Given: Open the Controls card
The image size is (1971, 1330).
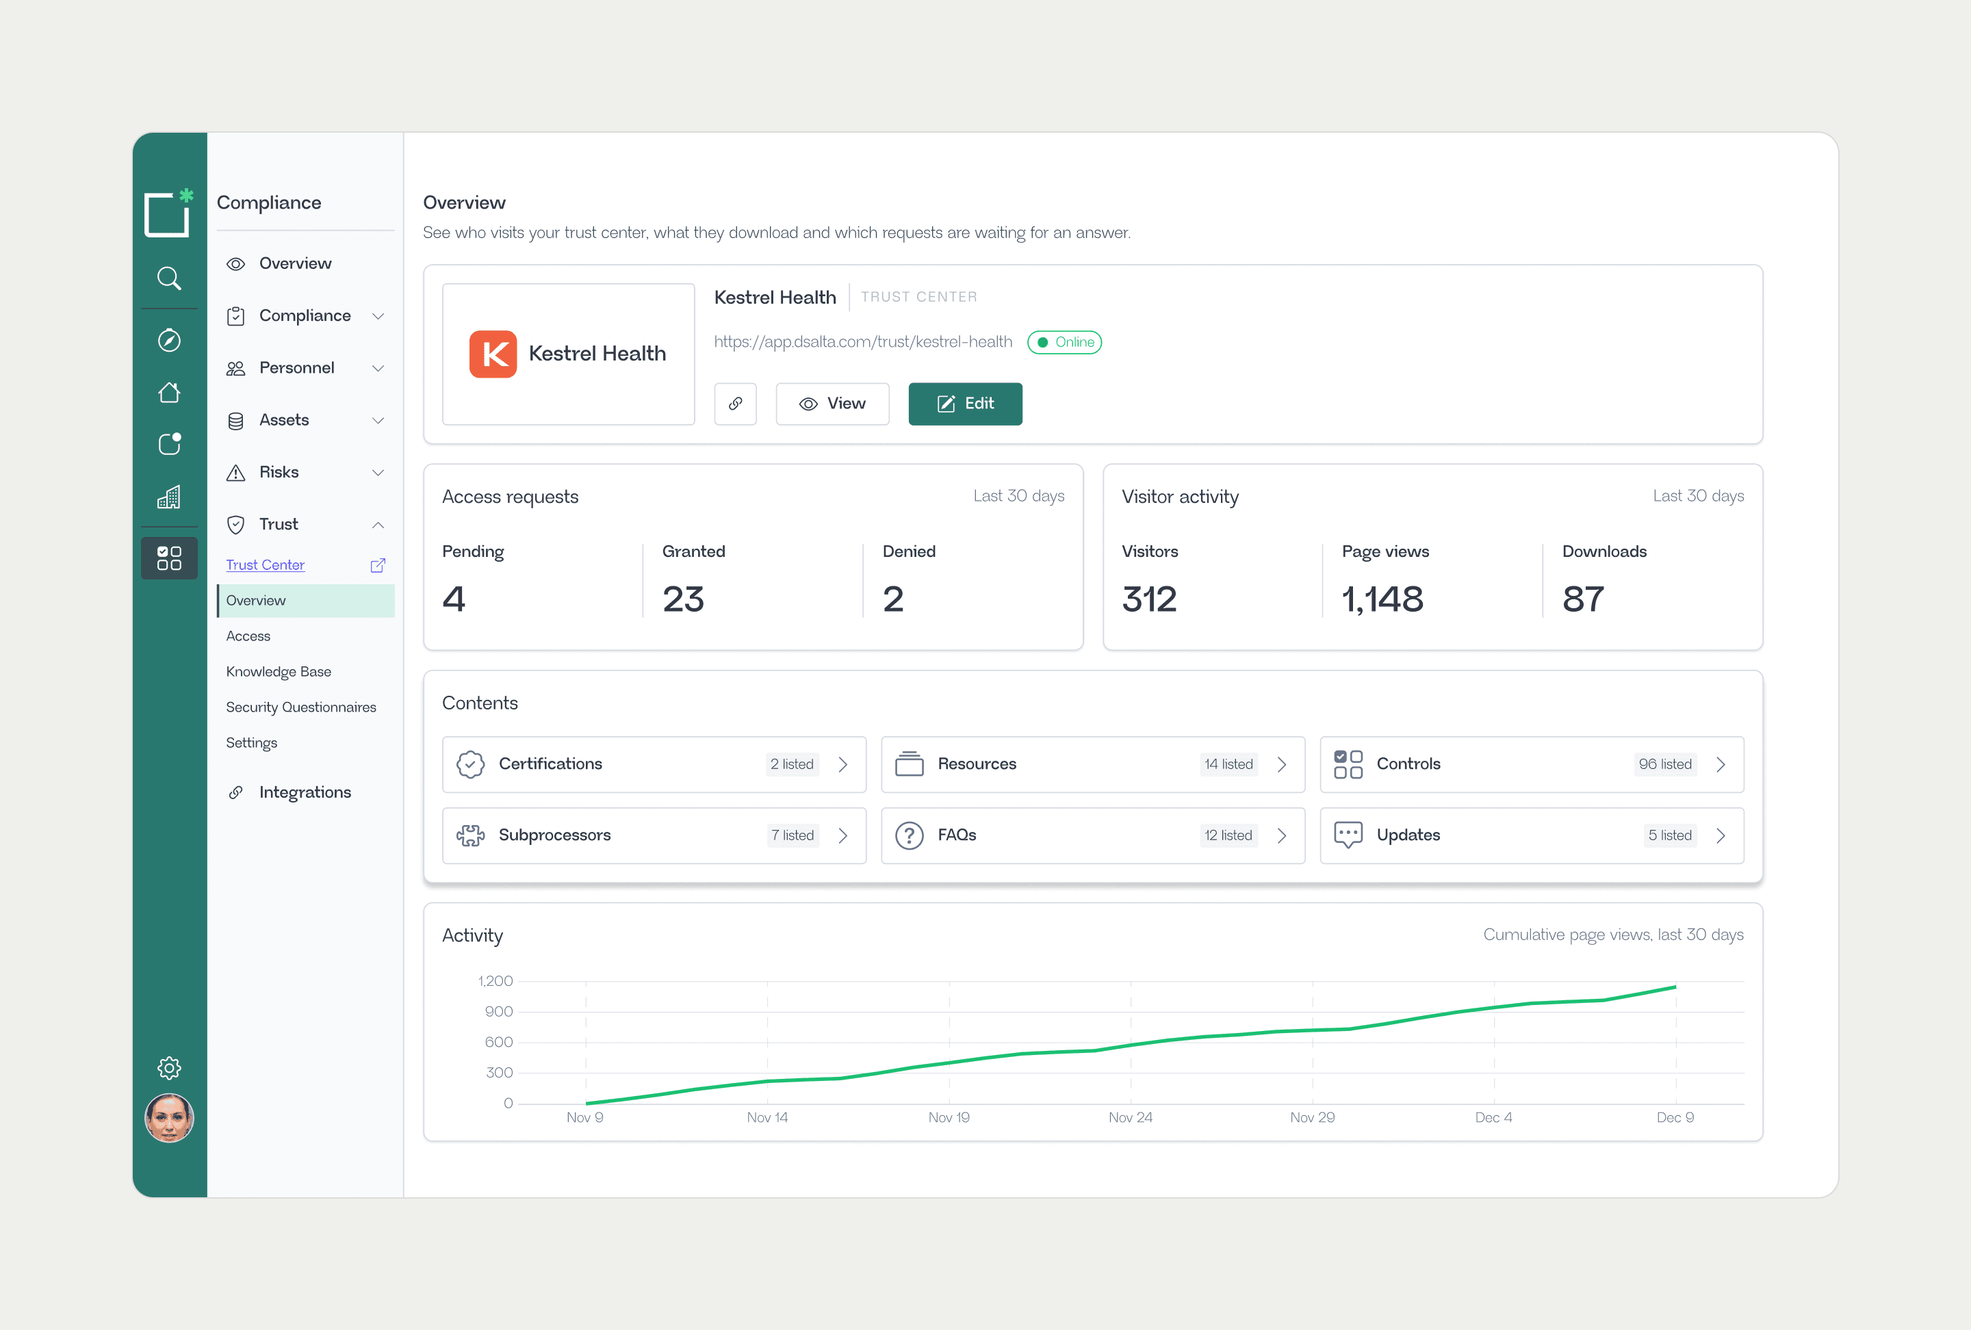Looking at the screenshot, I should click(1532, 764).
